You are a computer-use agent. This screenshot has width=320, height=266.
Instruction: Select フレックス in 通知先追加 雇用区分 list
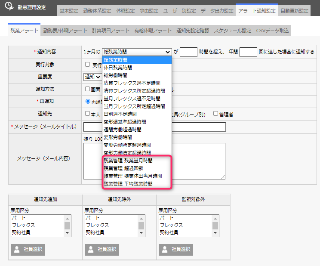click(x=38, y=225)
